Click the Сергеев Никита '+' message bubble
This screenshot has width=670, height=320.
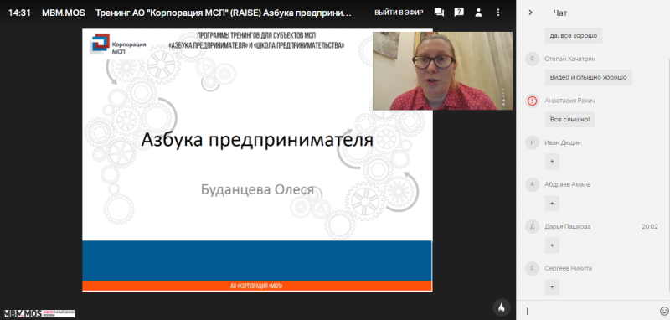552,287
